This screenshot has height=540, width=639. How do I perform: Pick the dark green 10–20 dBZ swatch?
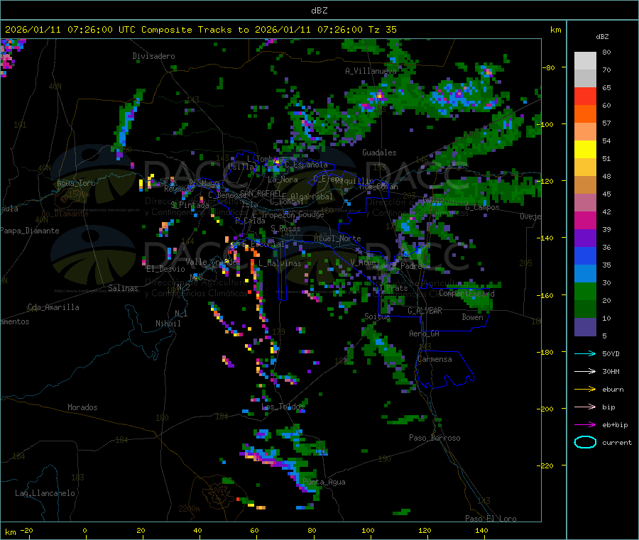click(x=585, y=309)
